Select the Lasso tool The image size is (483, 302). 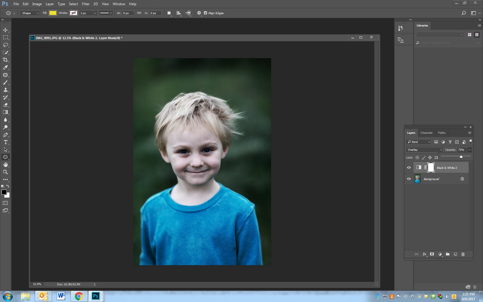(x=5, y=45)
